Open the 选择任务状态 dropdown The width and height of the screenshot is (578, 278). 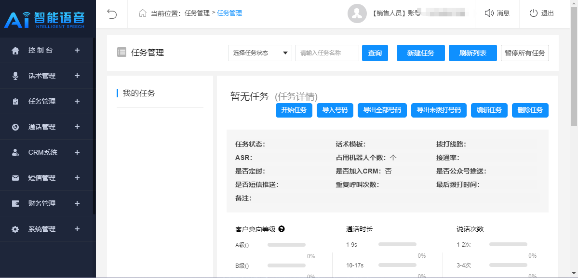260,53
